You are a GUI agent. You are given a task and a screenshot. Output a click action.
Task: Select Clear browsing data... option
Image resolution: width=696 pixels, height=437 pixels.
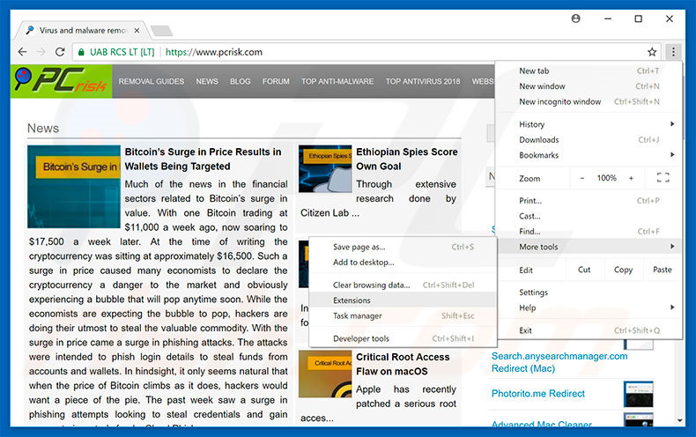click(403, 285)
